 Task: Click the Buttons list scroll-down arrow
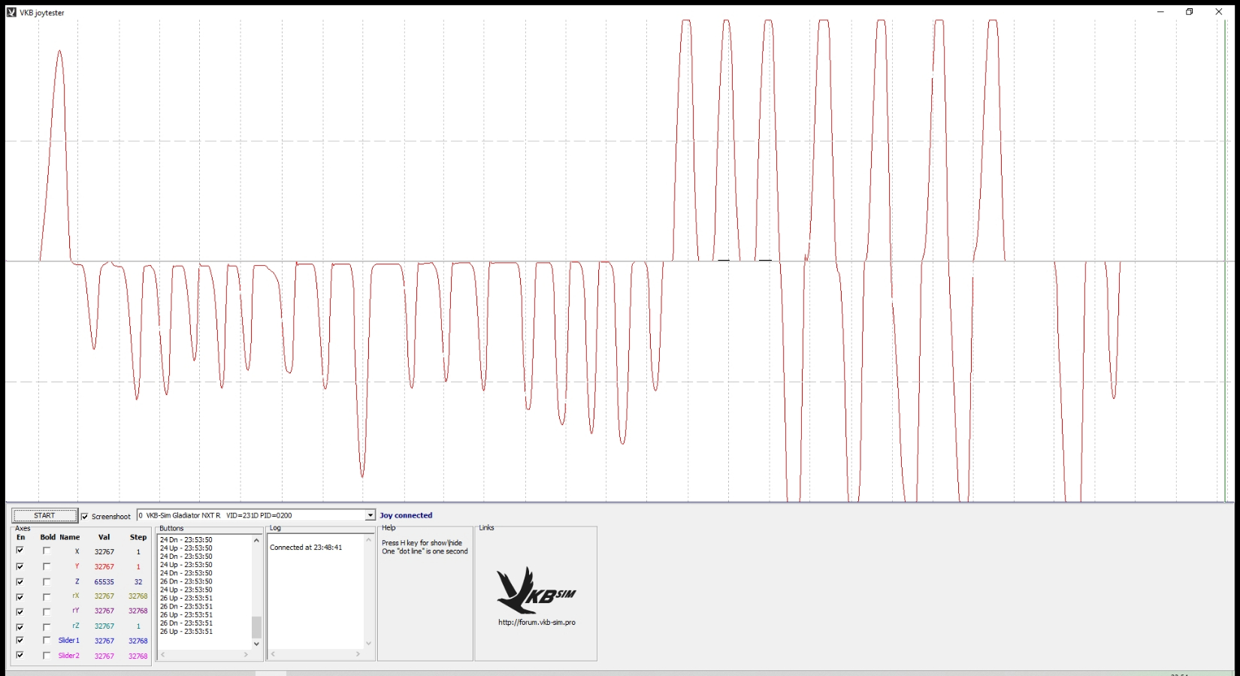(256, 644)
